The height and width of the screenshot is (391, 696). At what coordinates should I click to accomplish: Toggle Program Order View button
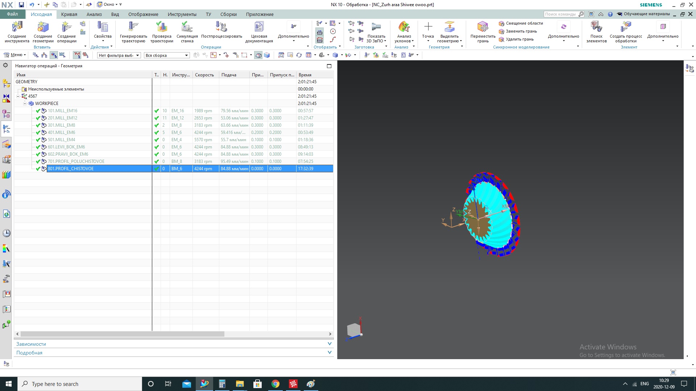[36, 55]
